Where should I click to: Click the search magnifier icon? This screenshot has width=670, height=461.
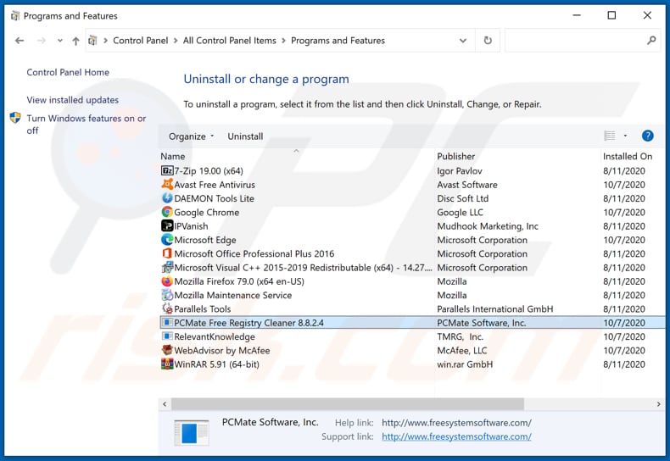(651, 41)
